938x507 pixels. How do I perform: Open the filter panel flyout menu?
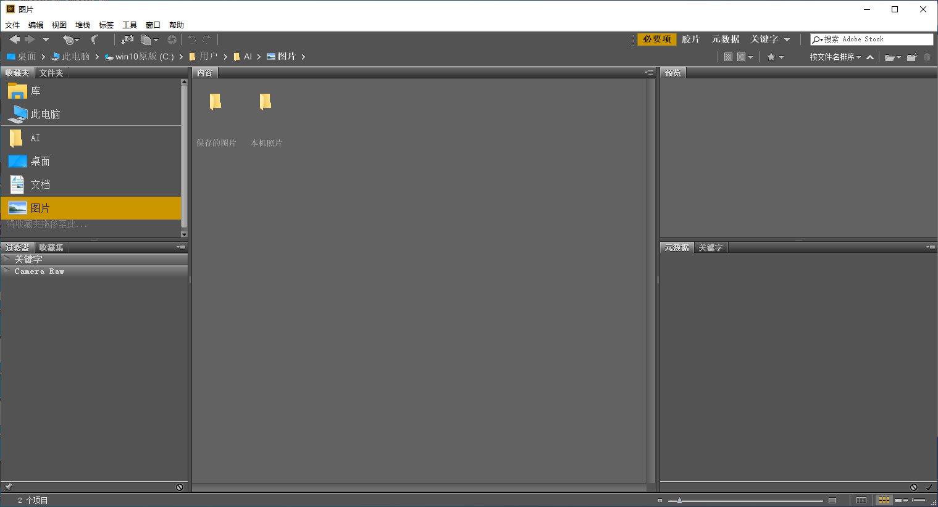(x=181, y=247)
